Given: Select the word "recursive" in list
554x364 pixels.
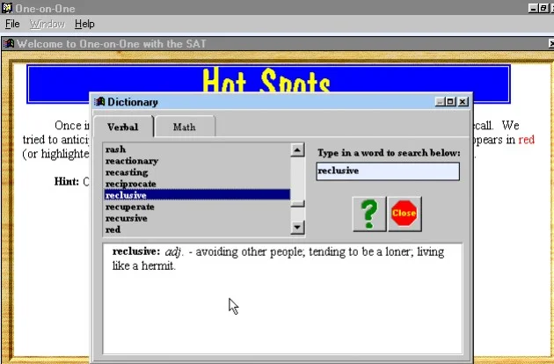Looking at the screenshot, I should tap(197, 218).
